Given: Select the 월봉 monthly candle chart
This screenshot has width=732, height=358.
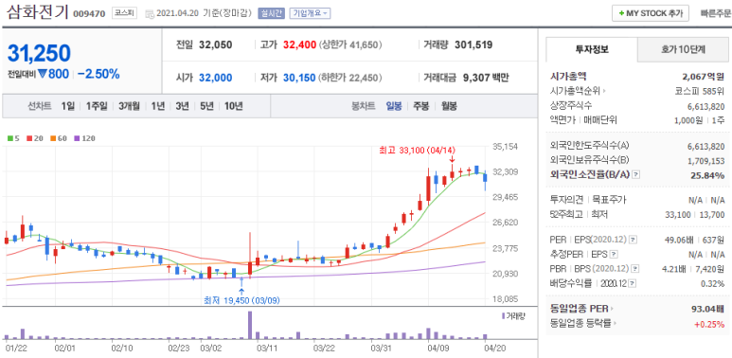Looking at the screenshot, I should click(x=449, y=106).
